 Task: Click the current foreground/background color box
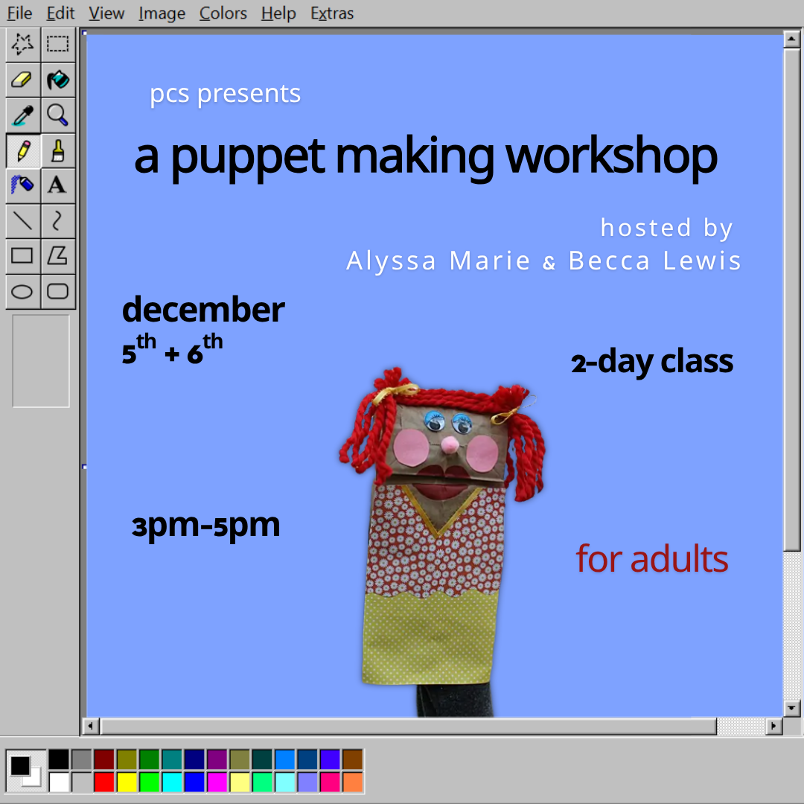25,770
